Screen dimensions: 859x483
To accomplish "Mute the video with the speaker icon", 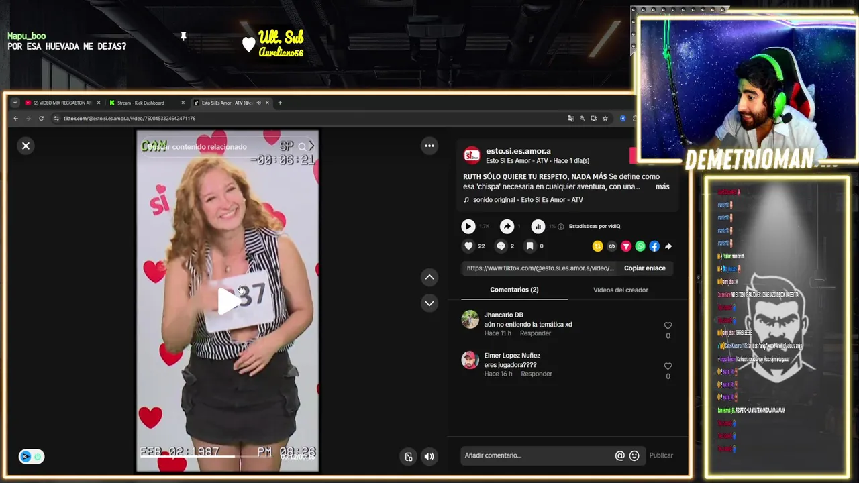I will tap(429, 457).
